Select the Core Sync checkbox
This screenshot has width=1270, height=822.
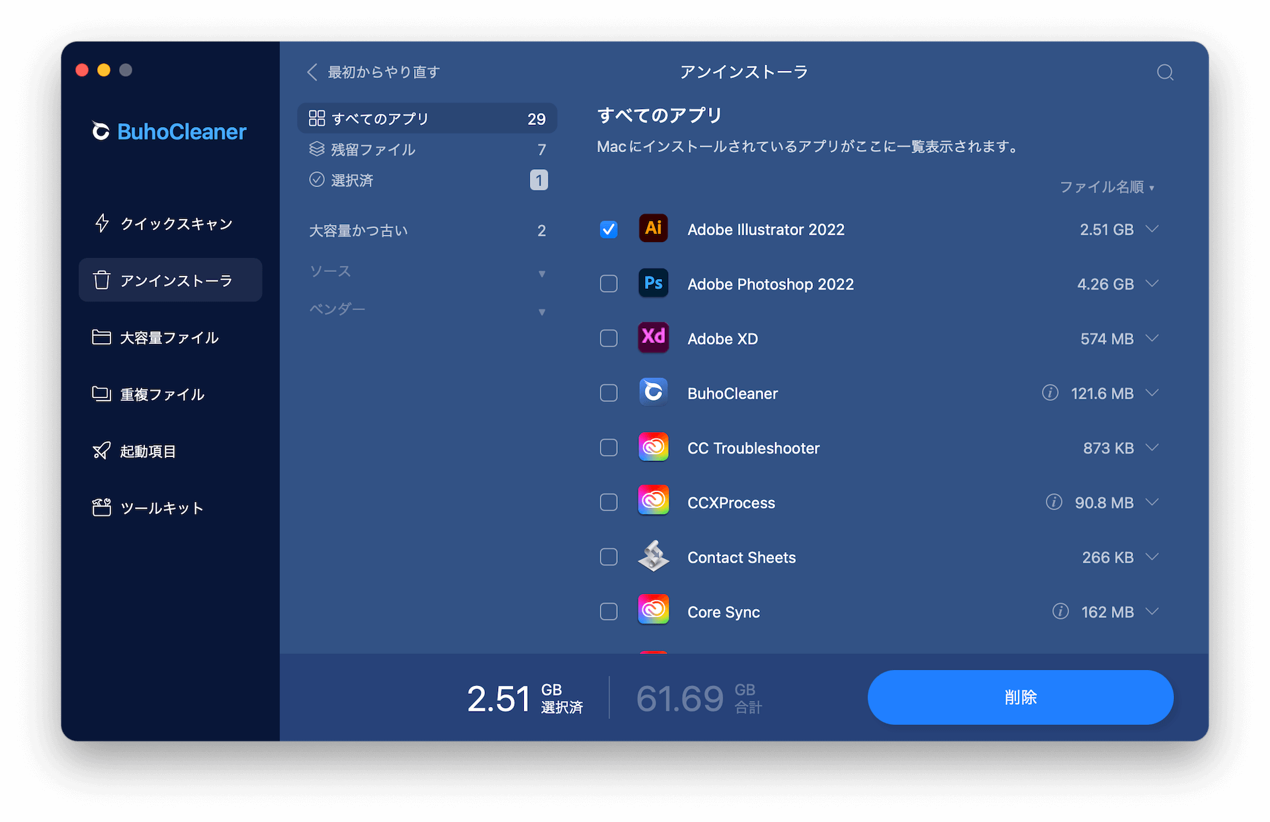608,611
